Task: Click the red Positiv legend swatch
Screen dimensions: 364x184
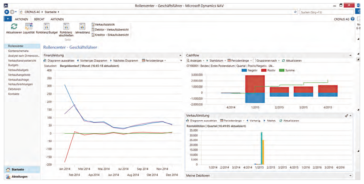Action: pos(264,70)
